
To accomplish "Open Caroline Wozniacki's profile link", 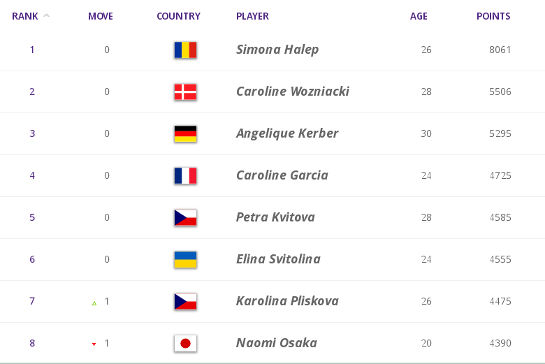I will (x=293, y=92).
